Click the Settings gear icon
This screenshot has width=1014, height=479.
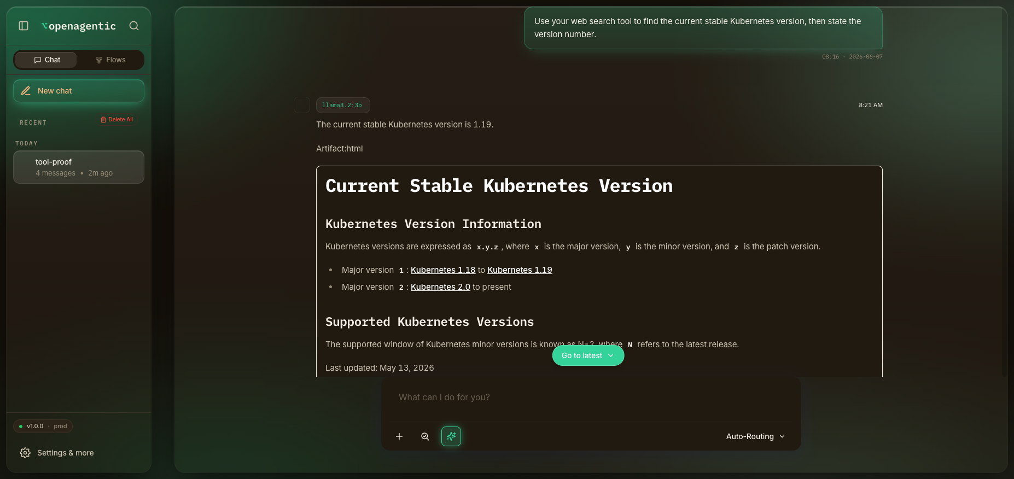coord(25,453)
